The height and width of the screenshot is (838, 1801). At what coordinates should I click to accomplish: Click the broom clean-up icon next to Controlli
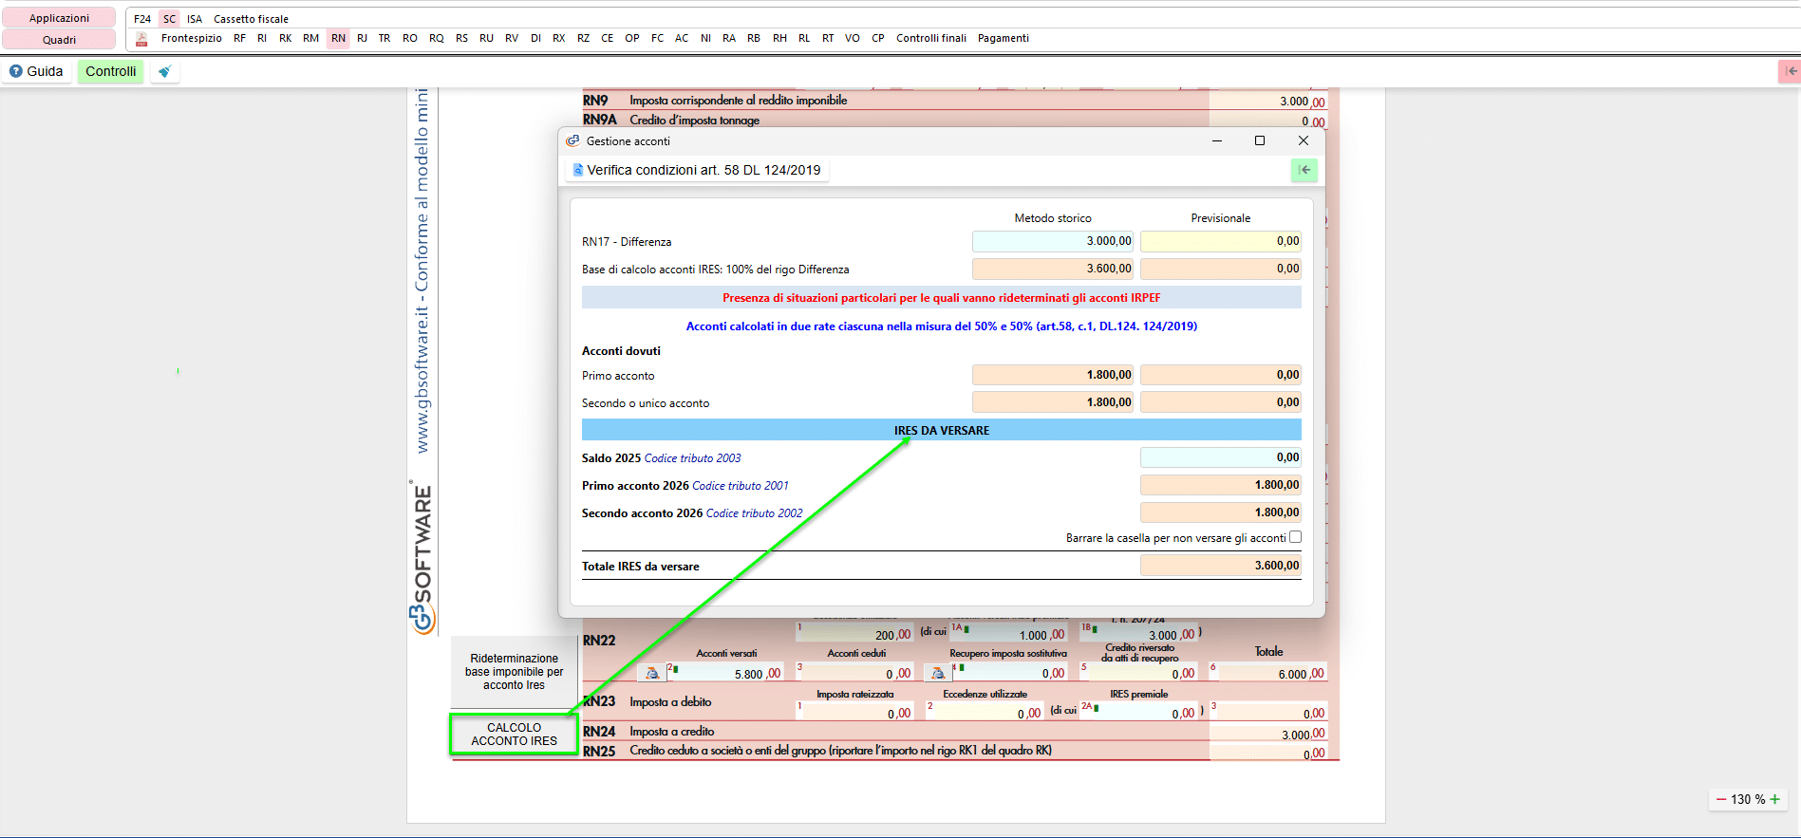coord(164,71)
